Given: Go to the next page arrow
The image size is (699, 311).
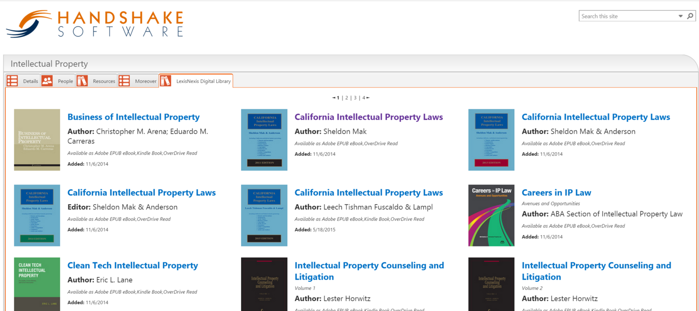Looking at the screenshot, I should tap(368, 98).
